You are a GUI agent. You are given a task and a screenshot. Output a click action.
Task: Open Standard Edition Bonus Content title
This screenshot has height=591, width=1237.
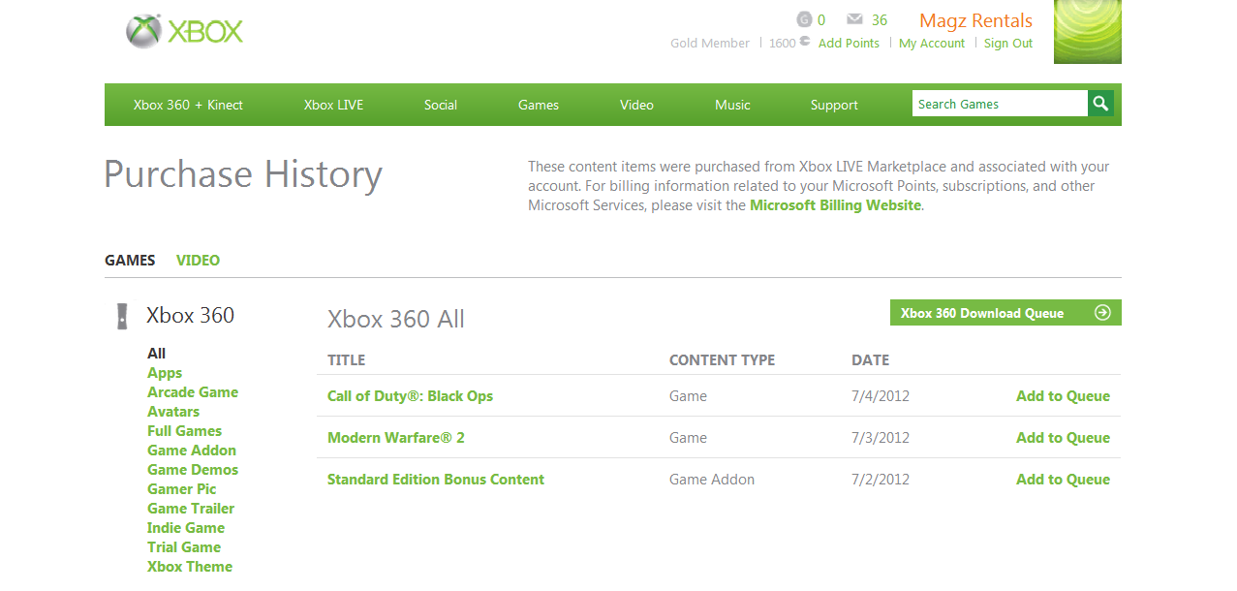tap(436, 479)
